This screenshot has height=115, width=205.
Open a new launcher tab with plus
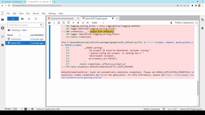tap(117, 19)
